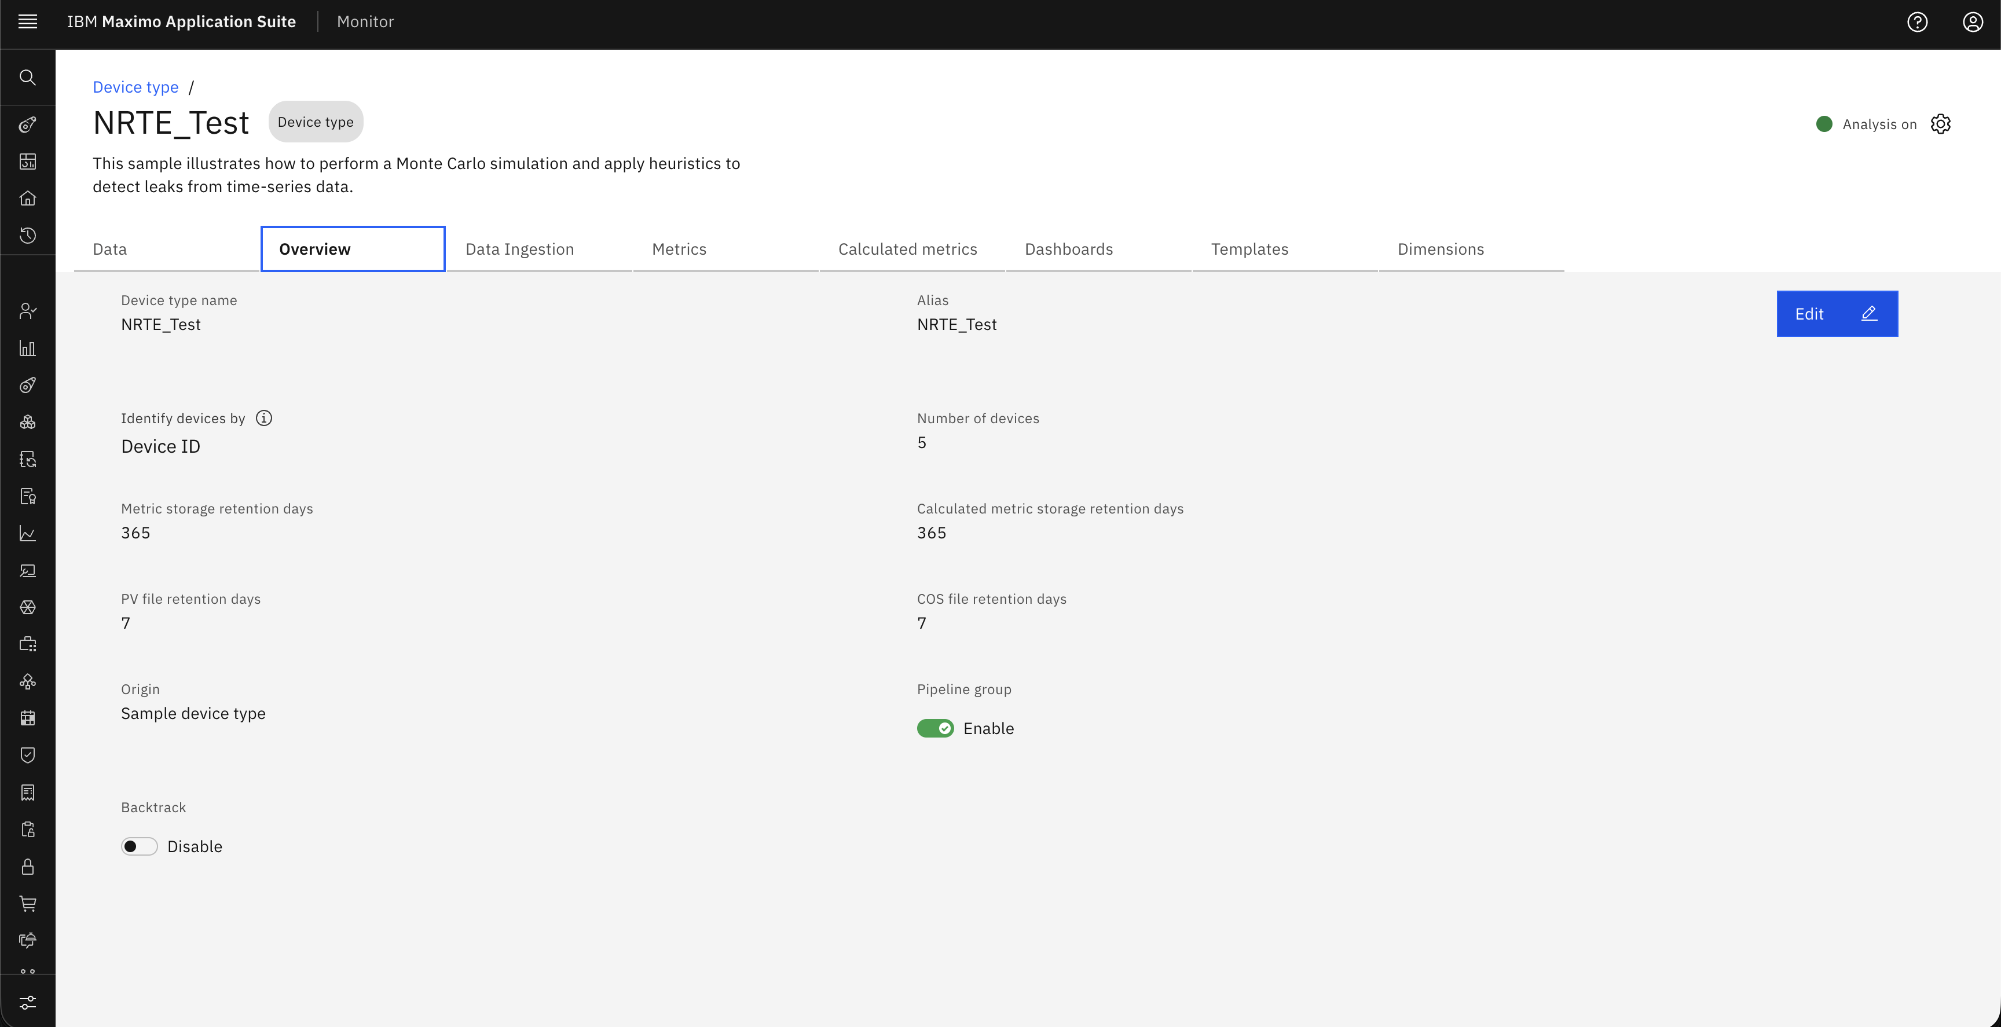Open the recent history clock icon

coord(27,236)
